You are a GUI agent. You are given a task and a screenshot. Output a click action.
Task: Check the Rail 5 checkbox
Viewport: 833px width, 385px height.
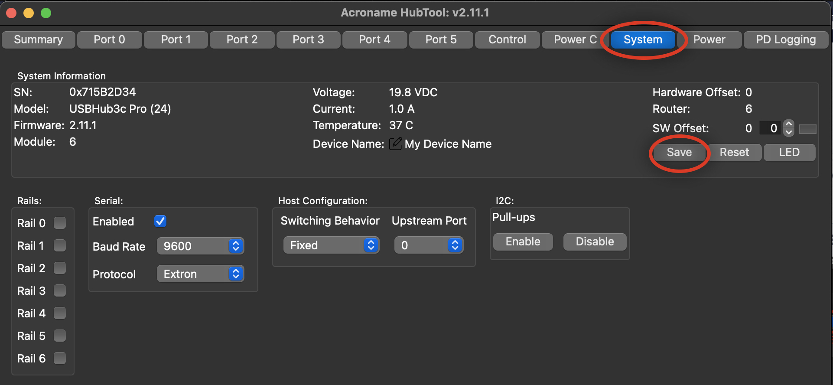60,336
